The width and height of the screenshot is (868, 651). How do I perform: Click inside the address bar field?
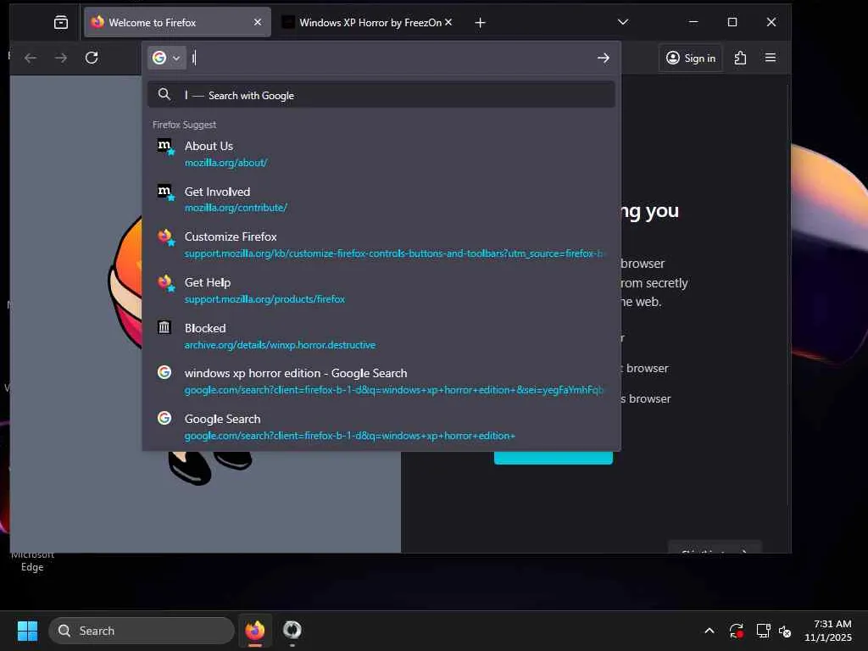pyautogui.click(x=390, y=58)
